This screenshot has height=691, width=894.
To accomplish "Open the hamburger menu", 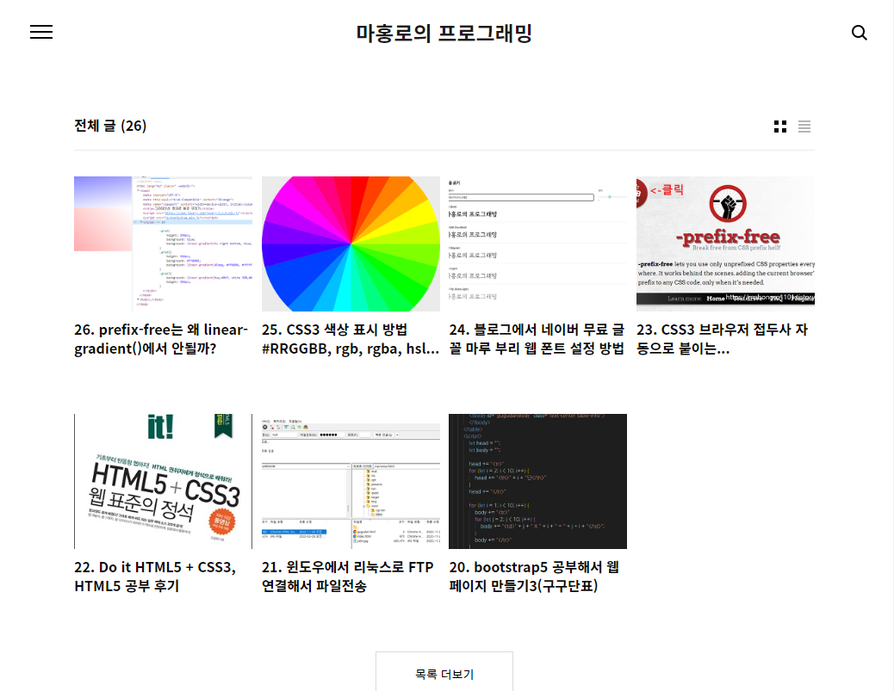I will coord(41,32).
